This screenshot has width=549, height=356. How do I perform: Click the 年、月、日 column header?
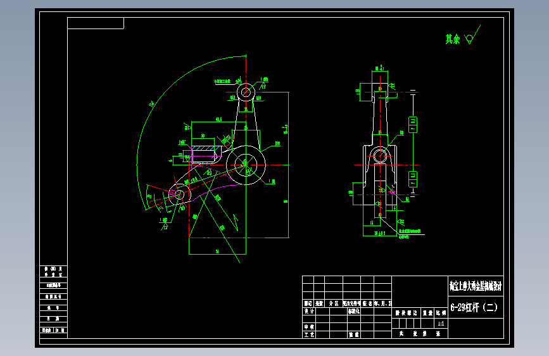pyautogui.click(x=382, y=303)
